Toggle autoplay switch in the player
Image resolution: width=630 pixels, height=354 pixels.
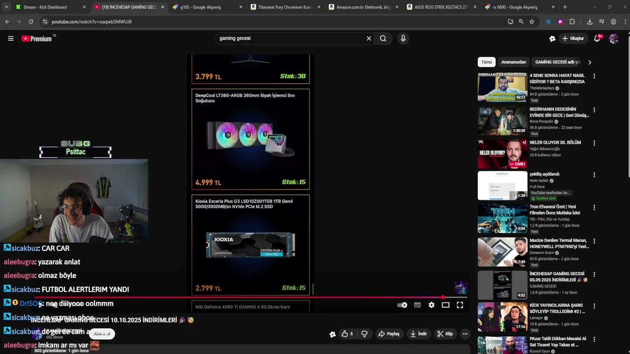(x=402, y=305)
